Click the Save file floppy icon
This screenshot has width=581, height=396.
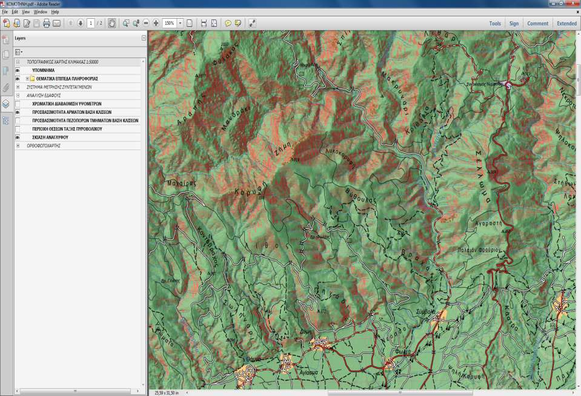pos(36,24)
